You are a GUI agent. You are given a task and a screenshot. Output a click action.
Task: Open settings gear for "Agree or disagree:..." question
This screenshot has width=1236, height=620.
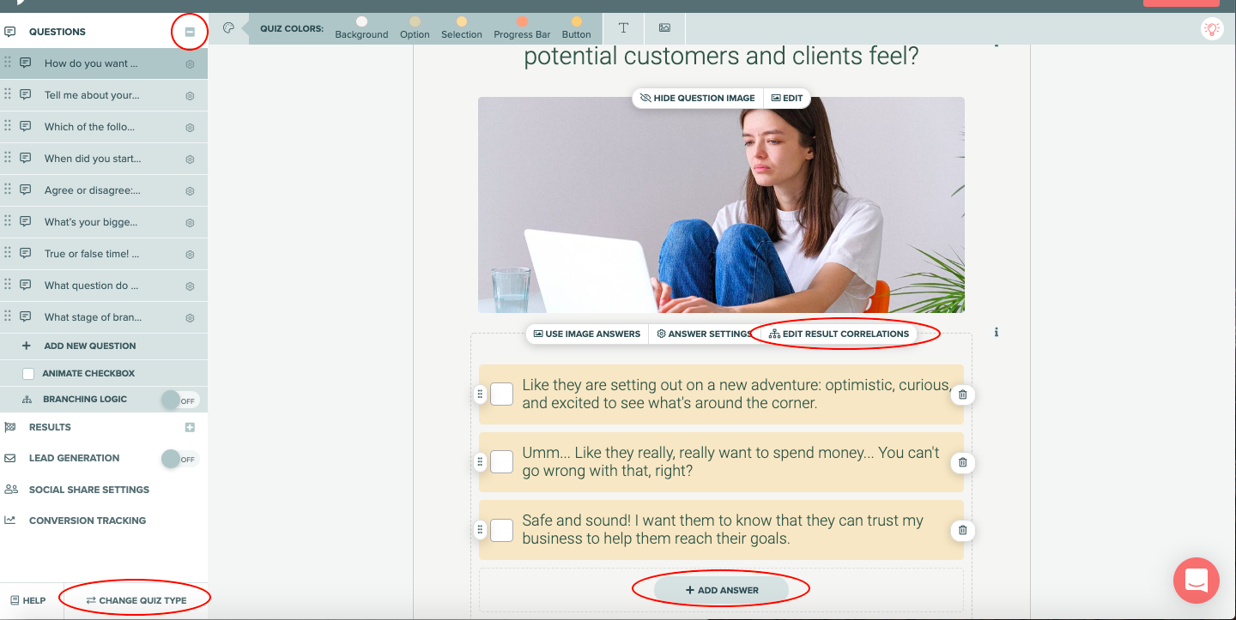190,191
